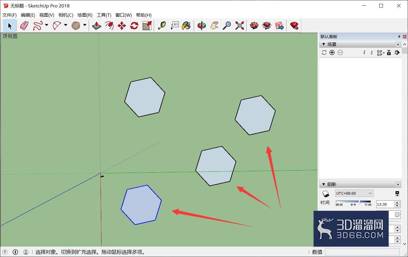Click Update scene refresh icon
Image resolution: width=408 pixels, height=257 pixels.
click(x=324, y=52)
